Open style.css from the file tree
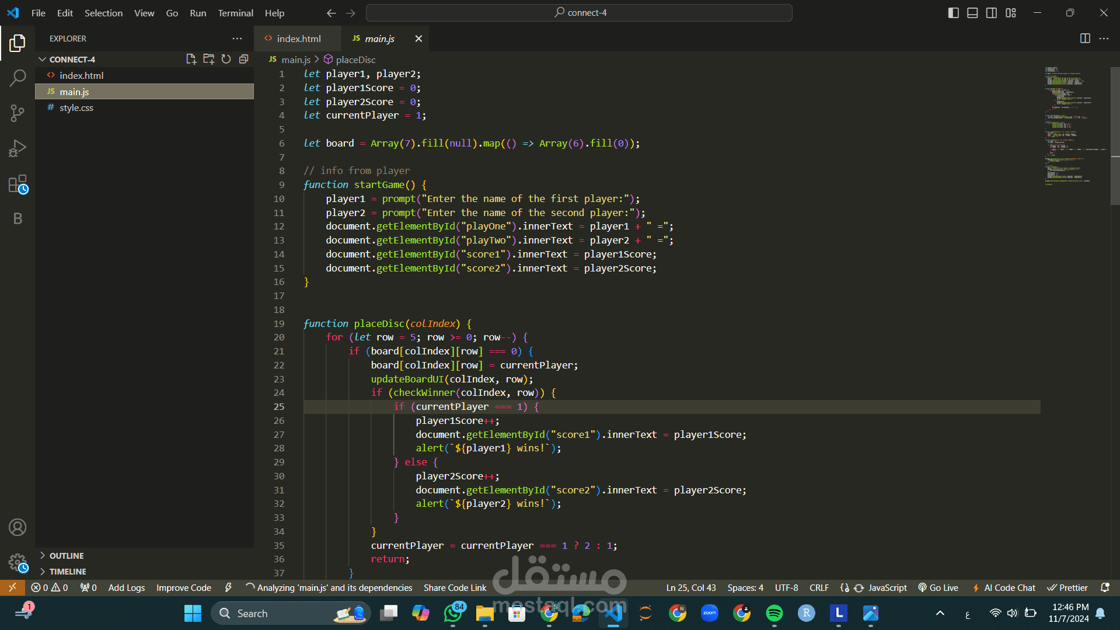1120x630 pixels. [x=76, y=108]
